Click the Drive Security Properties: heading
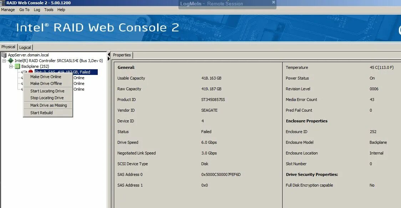The image size is (401, 208). [x=312, y=174]
